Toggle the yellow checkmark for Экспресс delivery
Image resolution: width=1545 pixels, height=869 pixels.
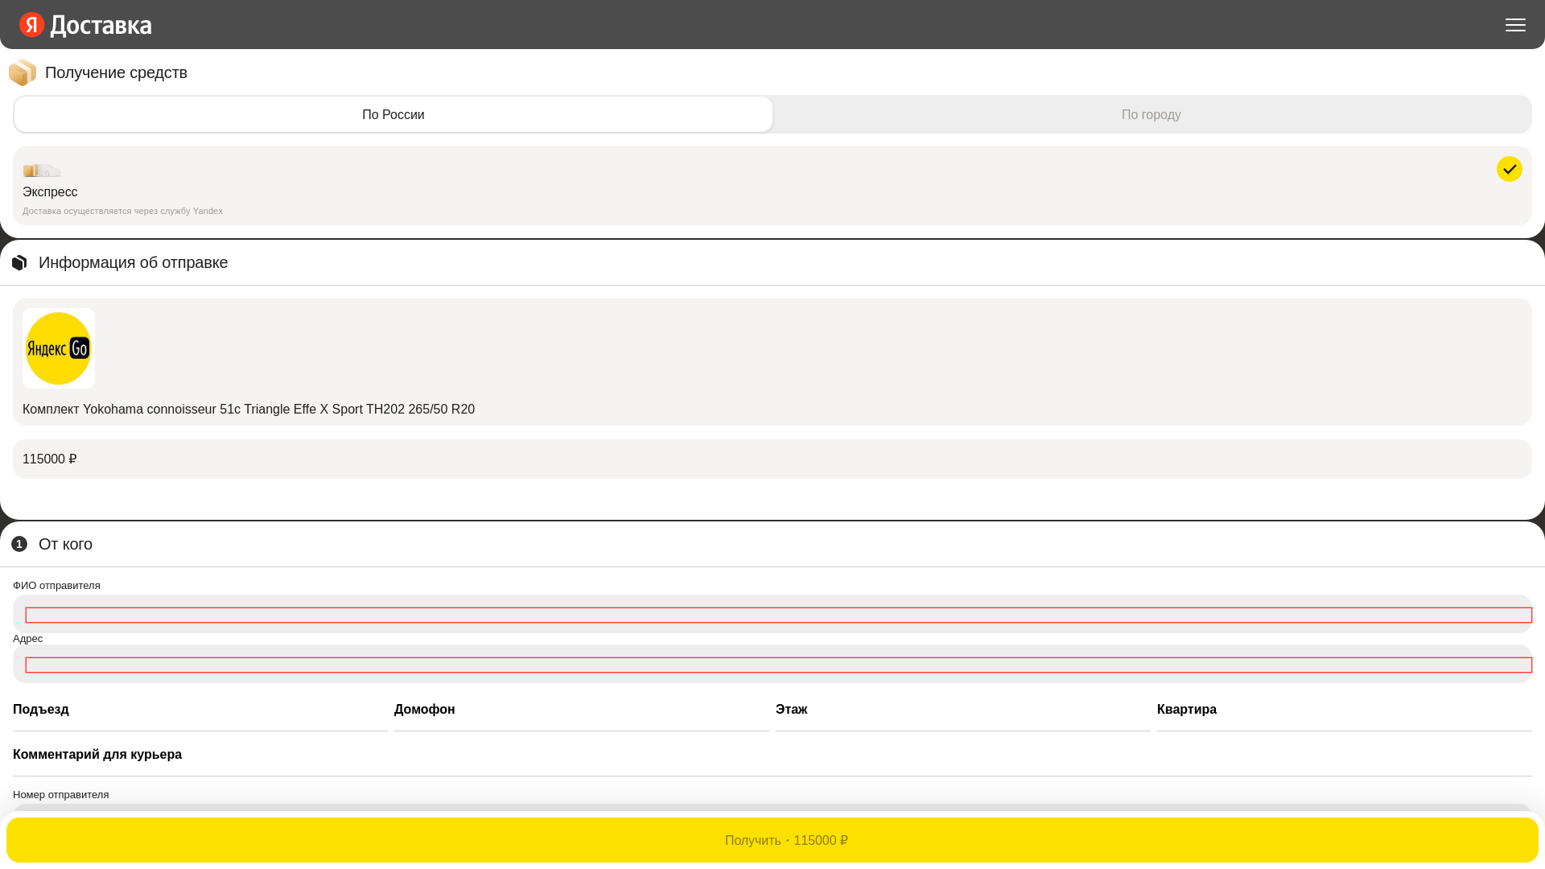[x=1509, y=169]
